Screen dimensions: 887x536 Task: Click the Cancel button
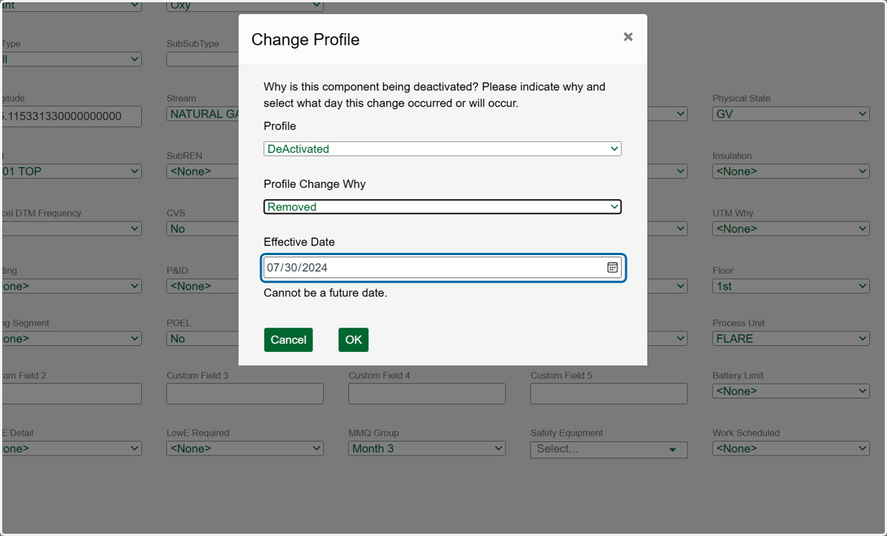point(288,339)
